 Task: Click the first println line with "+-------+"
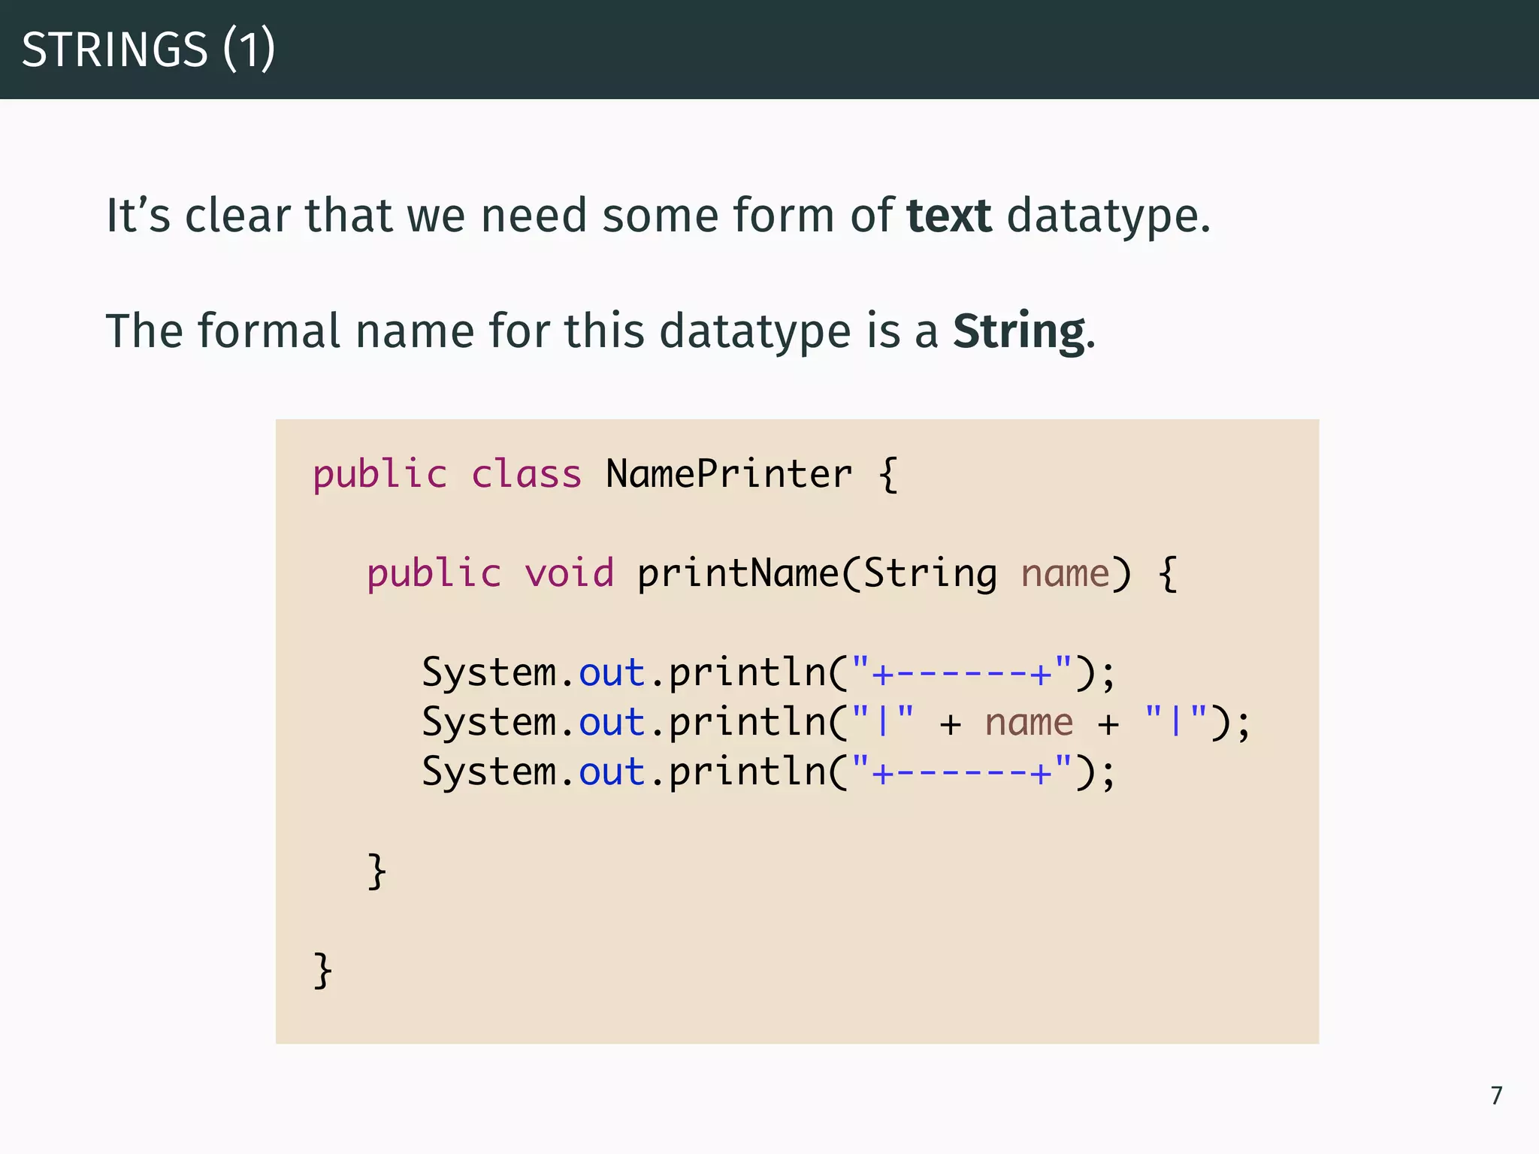pos(769,672)
